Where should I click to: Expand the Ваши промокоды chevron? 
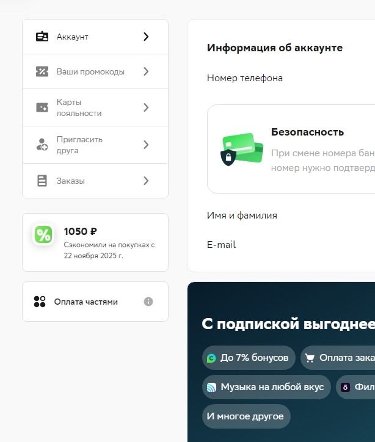146,71
